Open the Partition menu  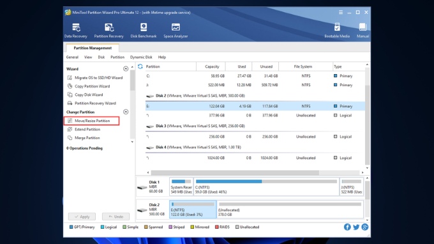click(117, 57)
